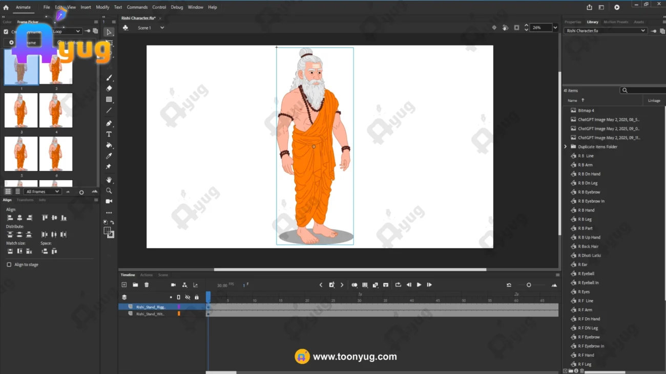Image resolution: width=666 pixels, height=374 pixels.
Task: Delete layer using timeline trash icon
Action: coord(147,285)
